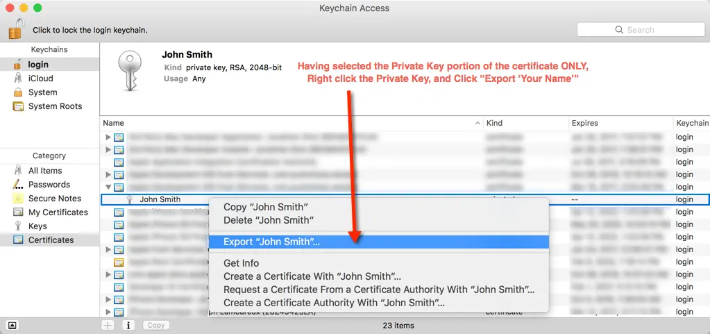Click the "John Smith" heading in details pane
The height and width of the screenshot is (334, 710).
tap(187, 54)
